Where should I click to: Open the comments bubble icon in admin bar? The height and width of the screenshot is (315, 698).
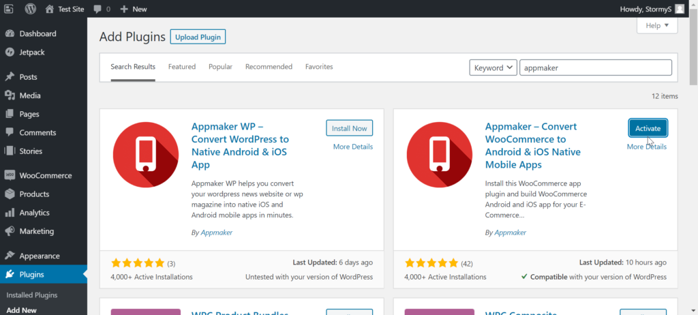[x=97, y=9]
